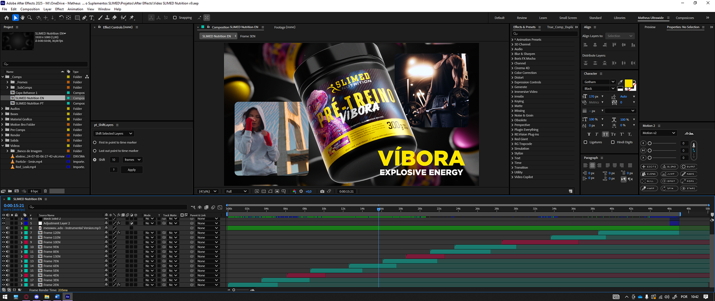
Task: Click the yellow fill color swatch
Action: [628, 83]
